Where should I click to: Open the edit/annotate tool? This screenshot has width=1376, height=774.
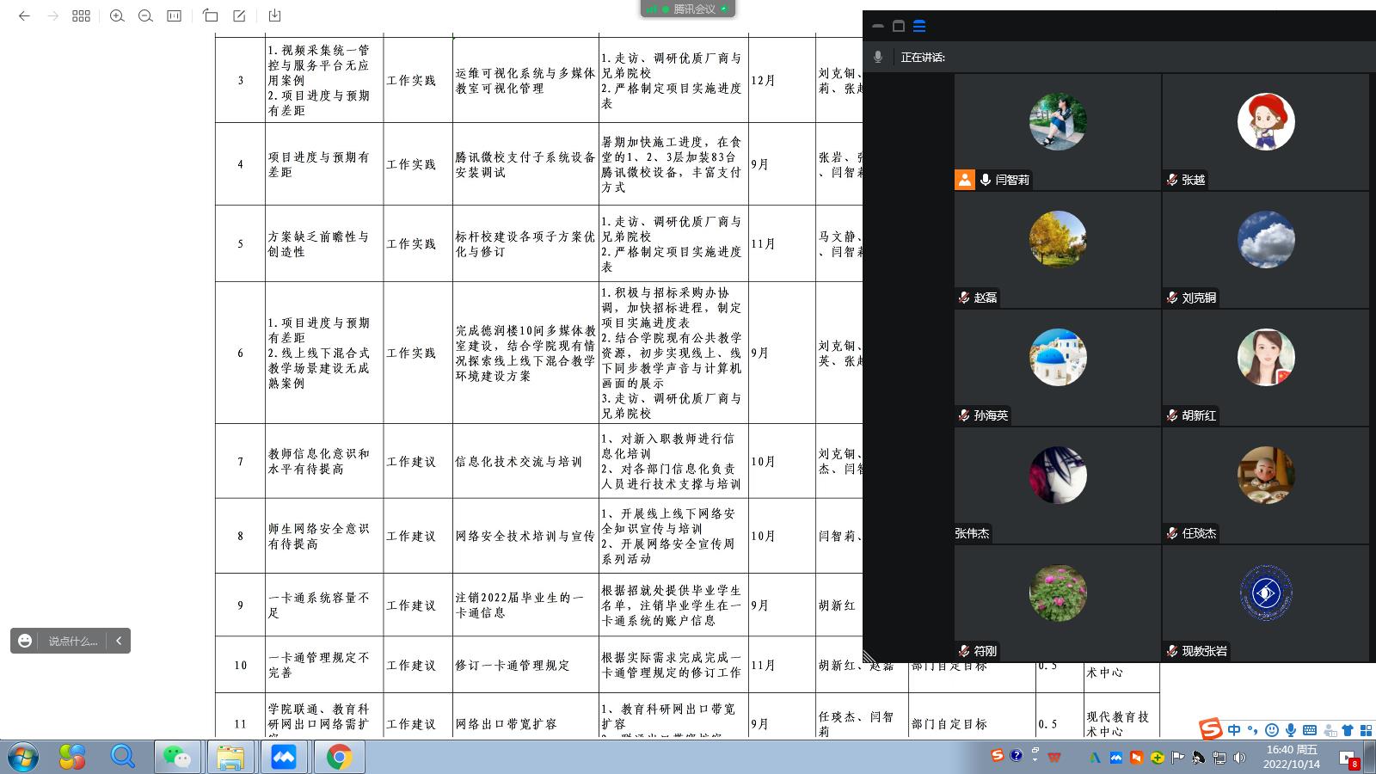pos(239,15)
